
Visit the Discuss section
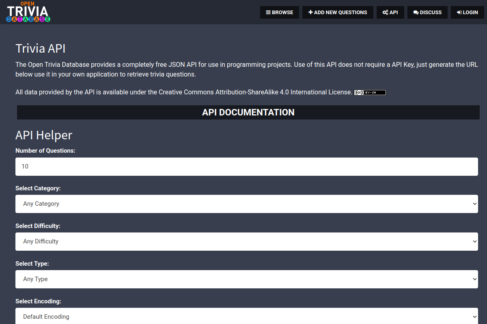click(x=427, y=12)
